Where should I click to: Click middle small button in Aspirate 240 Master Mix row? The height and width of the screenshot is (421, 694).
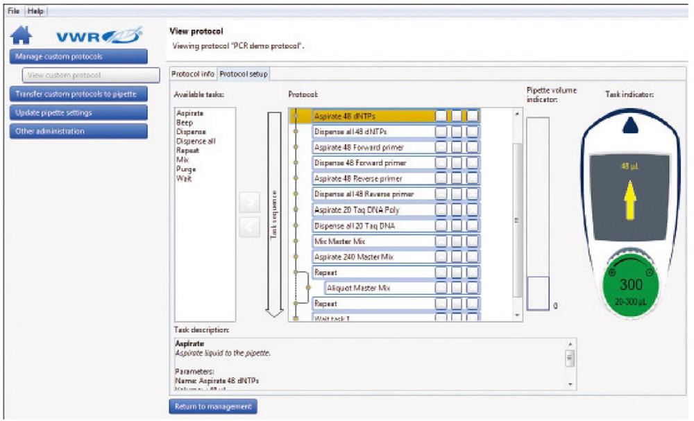click(x=457, y=257)
